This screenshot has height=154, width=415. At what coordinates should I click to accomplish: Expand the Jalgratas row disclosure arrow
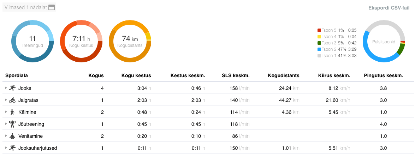tap(6, 100)
